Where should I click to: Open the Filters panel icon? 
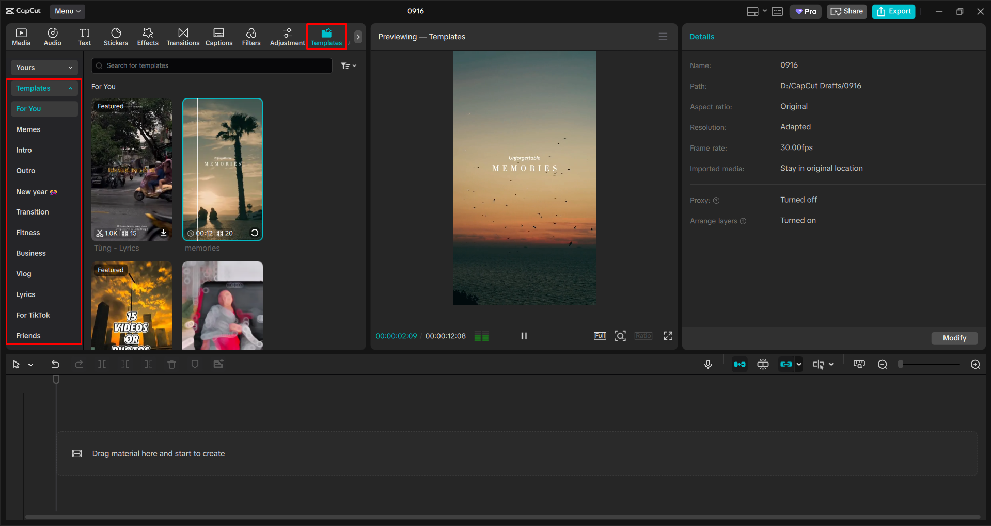click(x=251, y=36)
